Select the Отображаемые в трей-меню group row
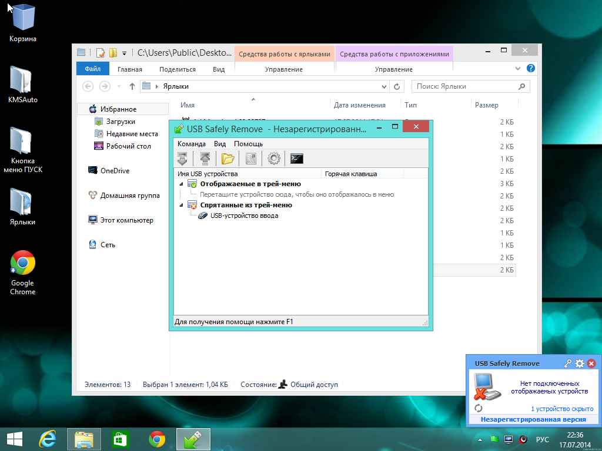 (250, 184)
